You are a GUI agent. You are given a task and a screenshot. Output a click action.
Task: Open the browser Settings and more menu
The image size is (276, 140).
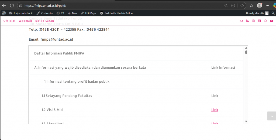[x=267, y=5]
